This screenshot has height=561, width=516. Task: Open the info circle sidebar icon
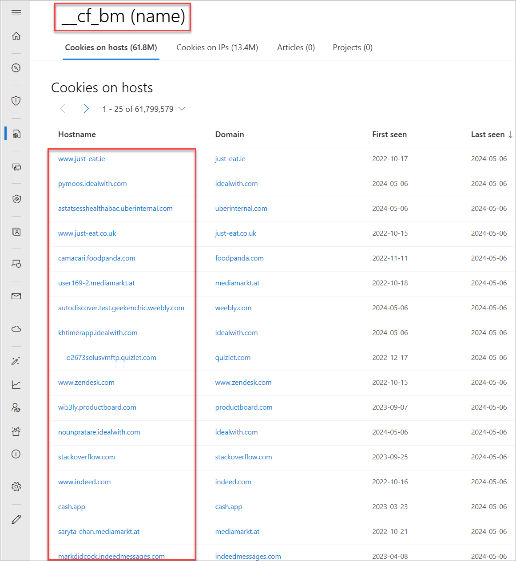coord(16,454)
